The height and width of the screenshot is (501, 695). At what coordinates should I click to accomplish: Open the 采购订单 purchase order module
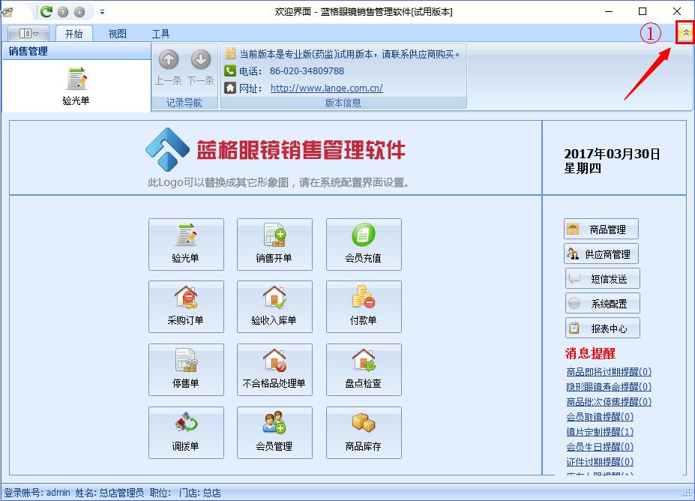pos(186,307)
